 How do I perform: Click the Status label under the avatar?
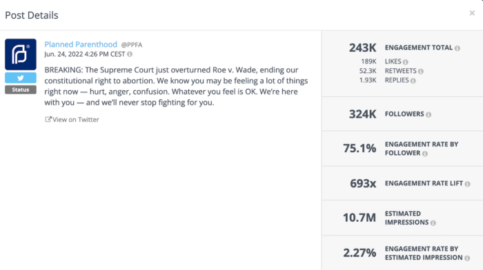[x=21, y=90]
